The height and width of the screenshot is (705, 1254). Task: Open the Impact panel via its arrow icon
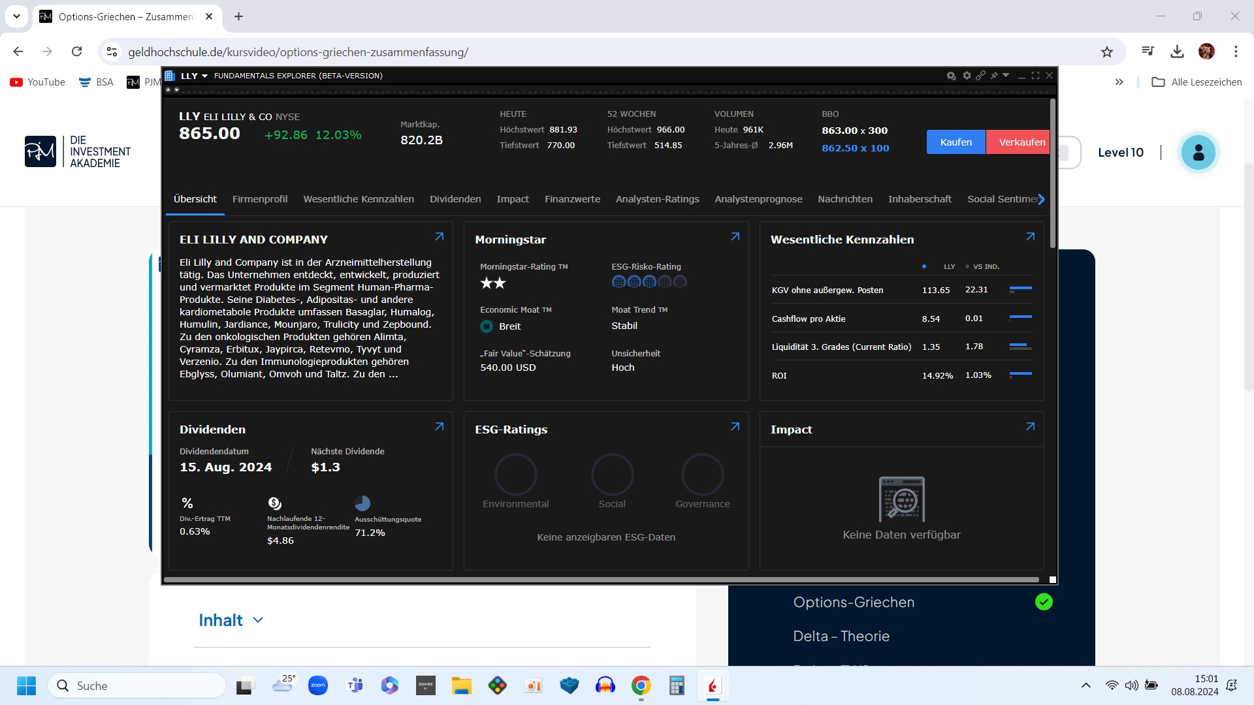point(1030,427)
